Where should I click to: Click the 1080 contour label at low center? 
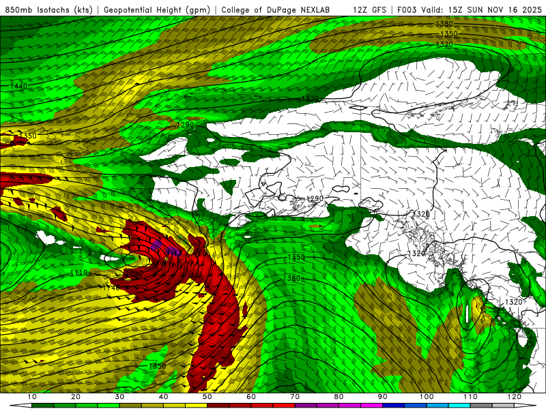click(x=134, y=273)
